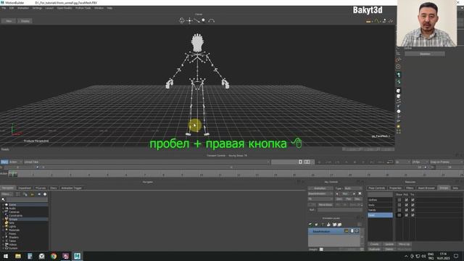Click the timeline zoom range bar

point(231,167)
